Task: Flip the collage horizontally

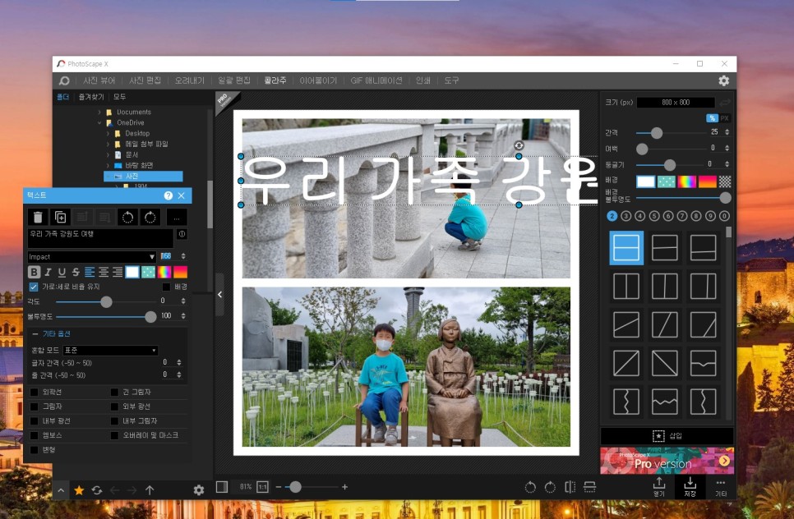Action: tap(570, 487)
